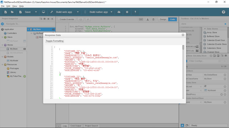Collapse the Models tree node
The image size is (229, 128).
3,57
